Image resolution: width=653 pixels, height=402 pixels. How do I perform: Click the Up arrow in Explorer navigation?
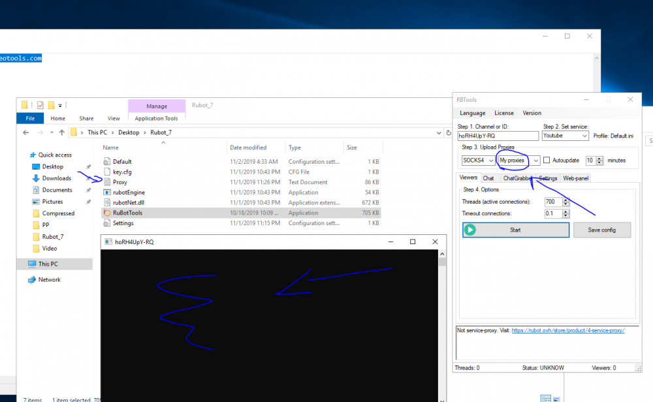[62, 132]
